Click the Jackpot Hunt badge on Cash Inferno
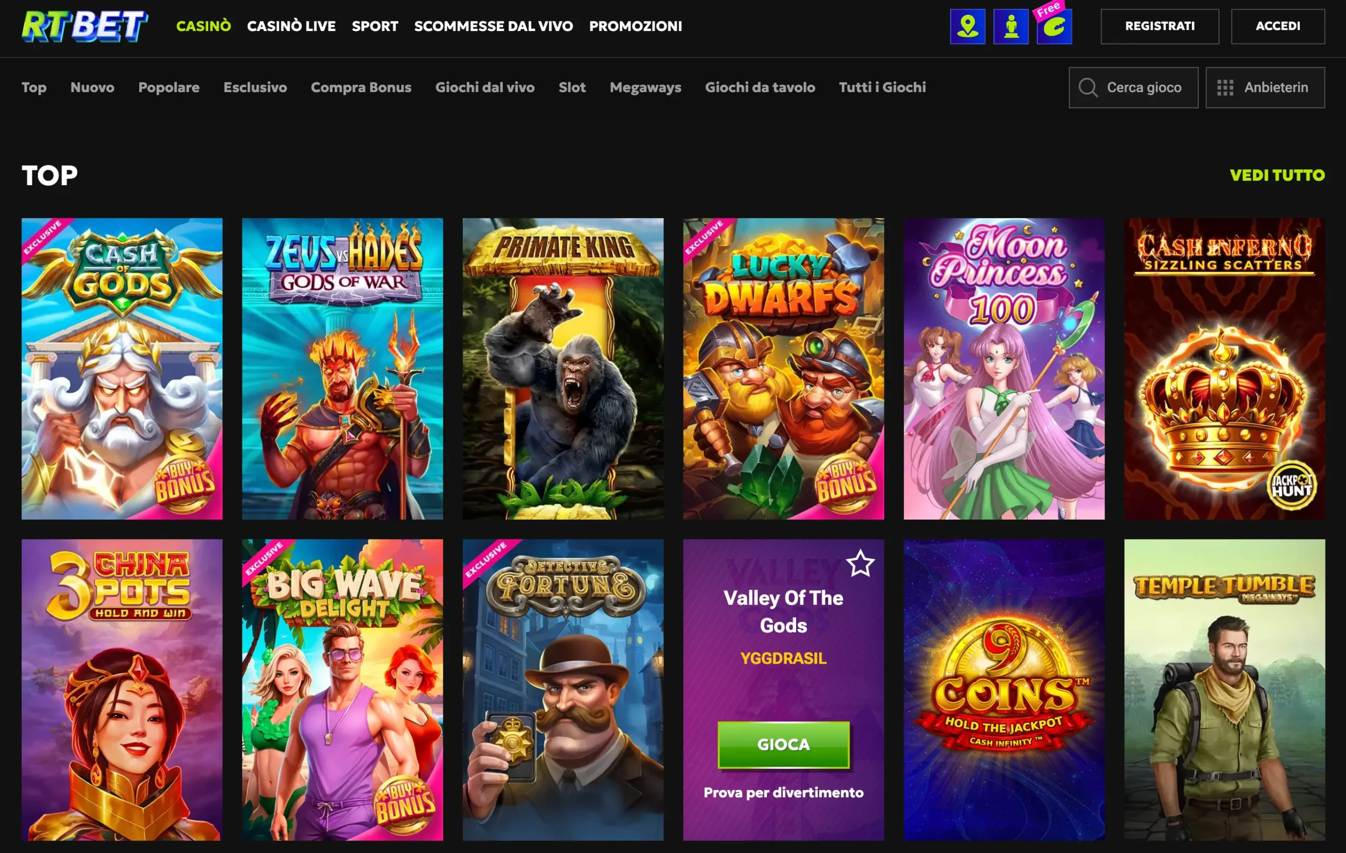Screen dimensions: 1346x853 [x=1292, y=485]
